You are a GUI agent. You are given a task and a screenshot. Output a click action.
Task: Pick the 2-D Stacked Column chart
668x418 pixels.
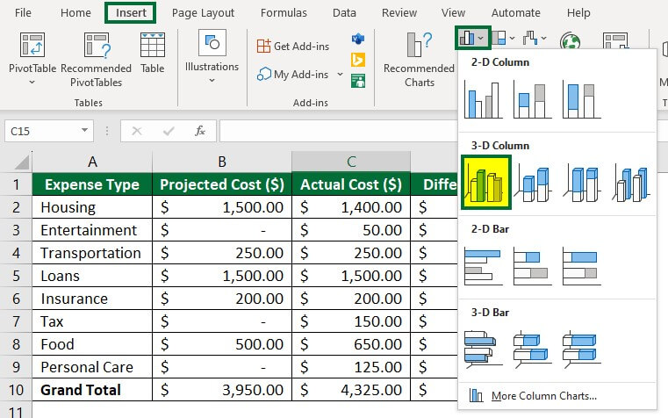pyautogui.click(x=532, y=99)
